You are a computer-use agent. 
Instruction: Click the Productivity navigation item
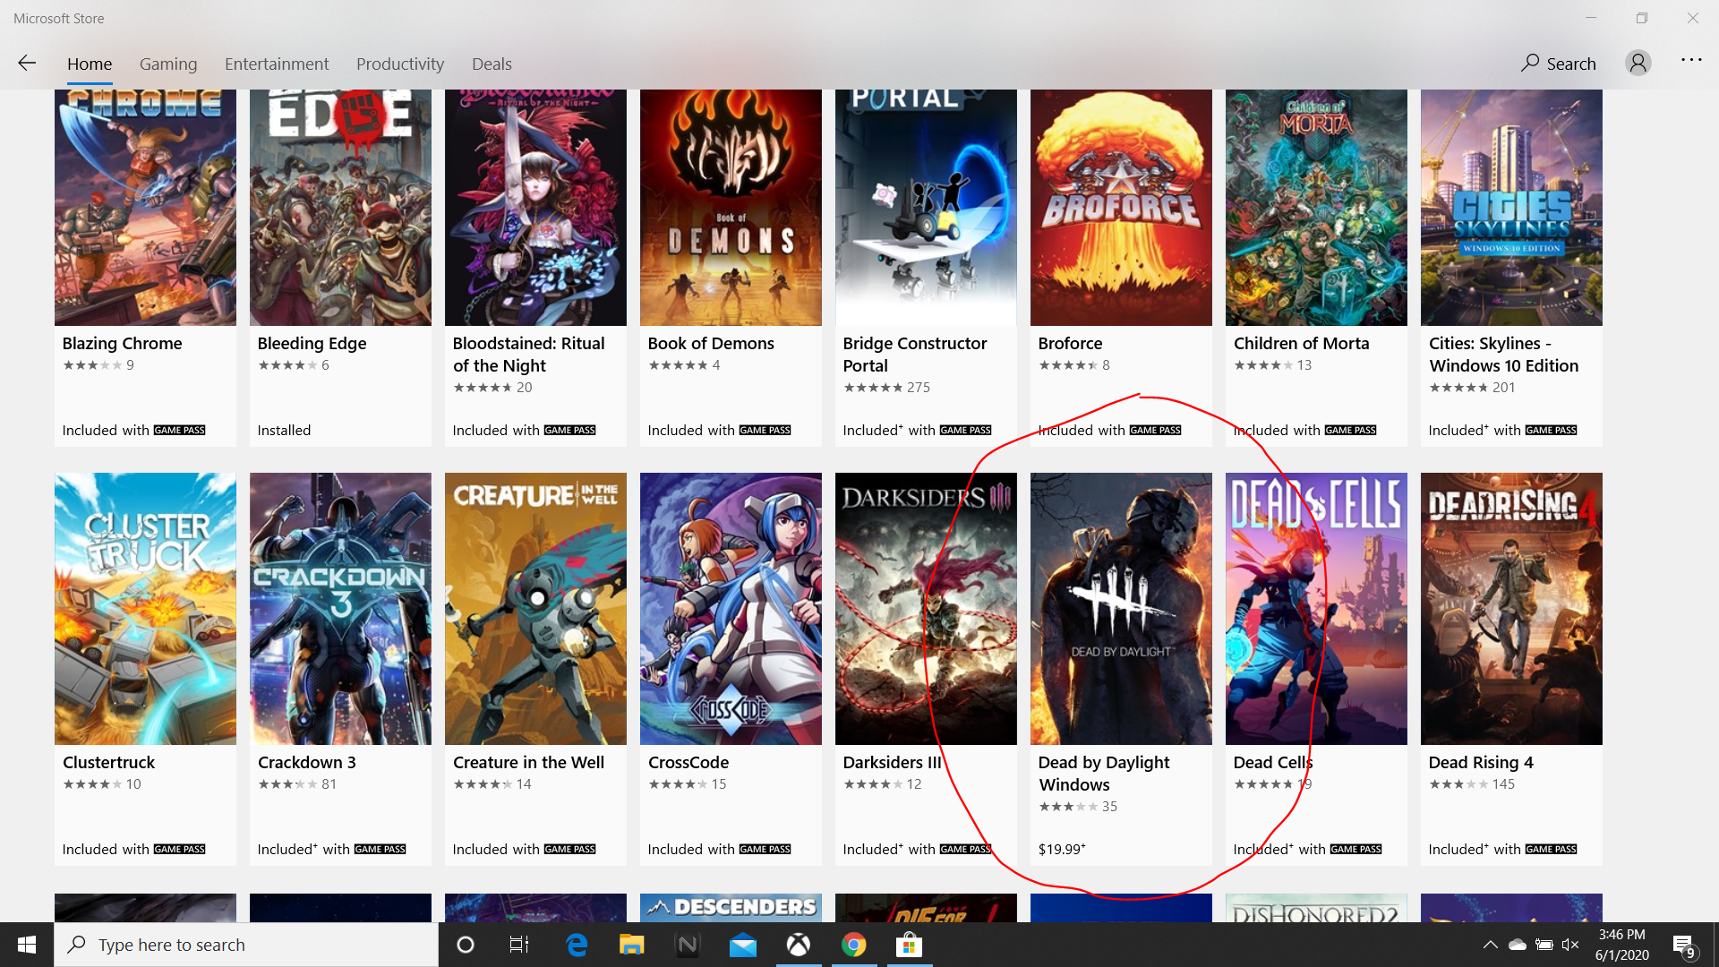[400, 64]
